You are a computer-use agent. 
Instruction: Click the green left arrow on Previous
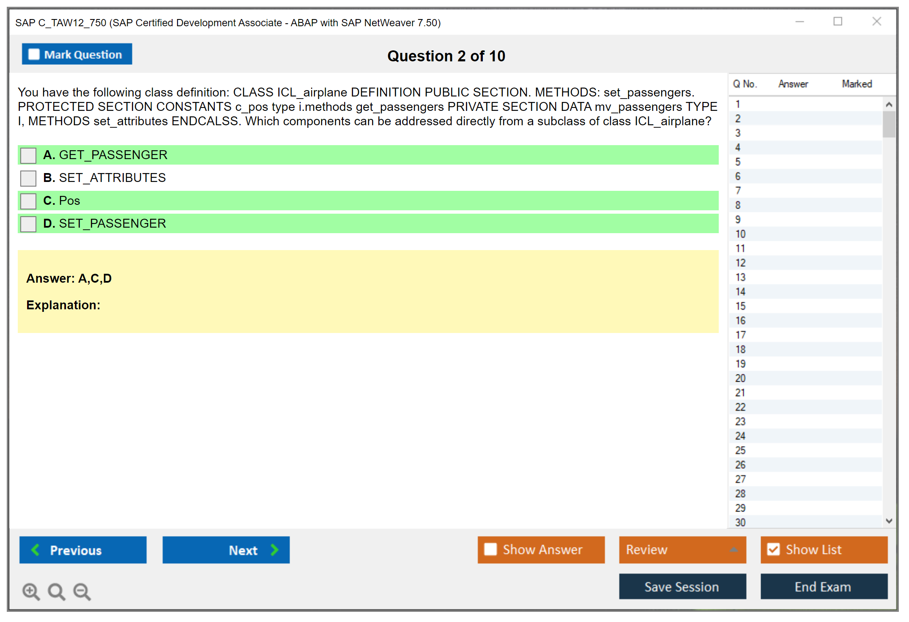36,550
